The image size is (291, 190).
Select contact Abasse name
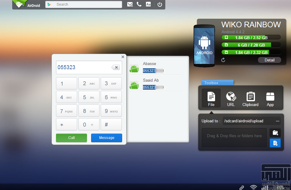[150, 64]
